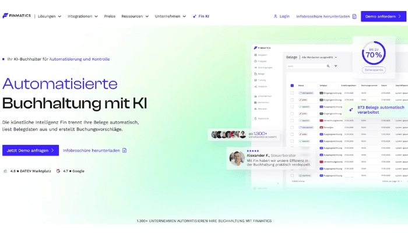Click the Belegtyp column header
This screenshot has height=233, width=408.
point(323,86)
